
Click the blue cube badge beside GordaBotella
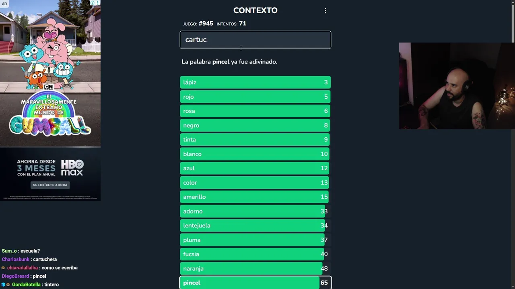click(3, 285)
